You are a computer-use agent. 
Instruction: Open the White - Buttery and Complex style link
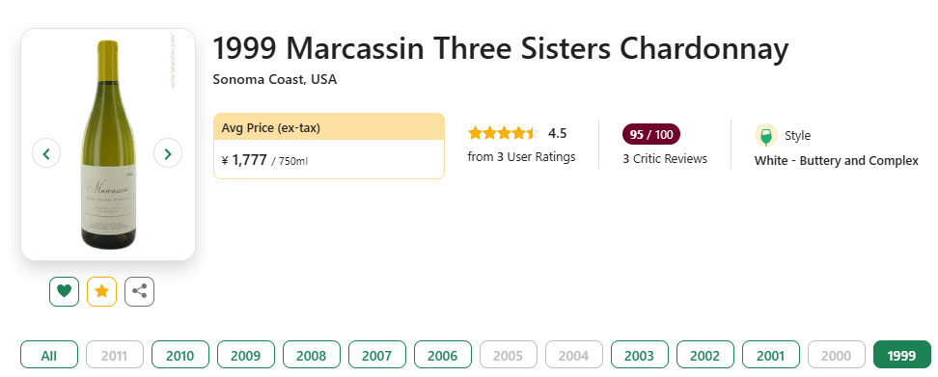click(837, 161)
